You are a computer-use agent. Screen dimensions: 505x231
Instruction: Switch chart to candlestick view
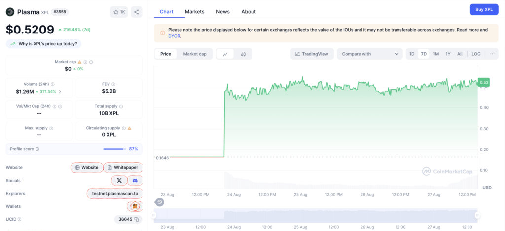[243, 54]
